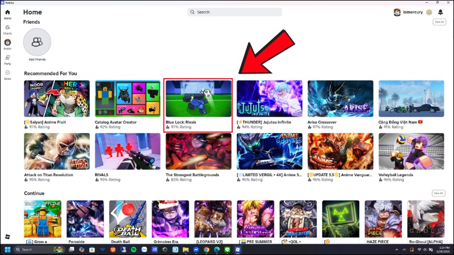
Task: Open the Windows Start button
Action: (x=8, y=249)
